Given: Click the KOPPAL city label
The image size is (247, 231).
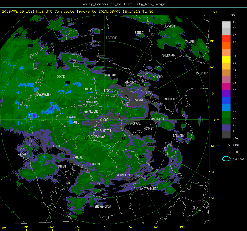Looking at the screenshot, I should [136, 124].
